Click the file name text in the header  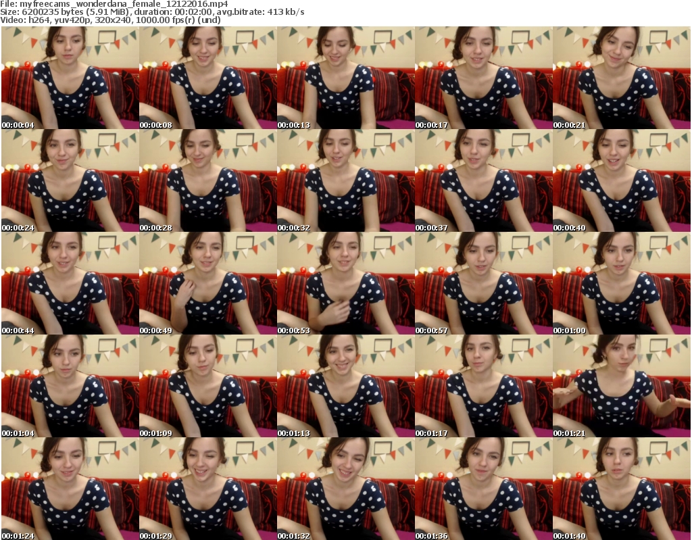pyautogui.click(x=124, y=4)
